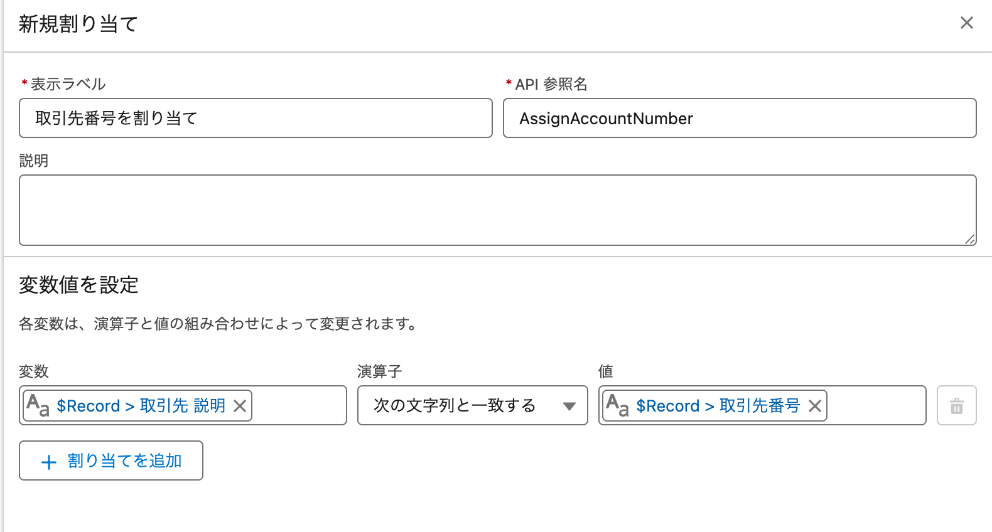Remove the $Record > 取引先 説明 pill
This screenshot has height=532, width=992.
coord(240,406)
